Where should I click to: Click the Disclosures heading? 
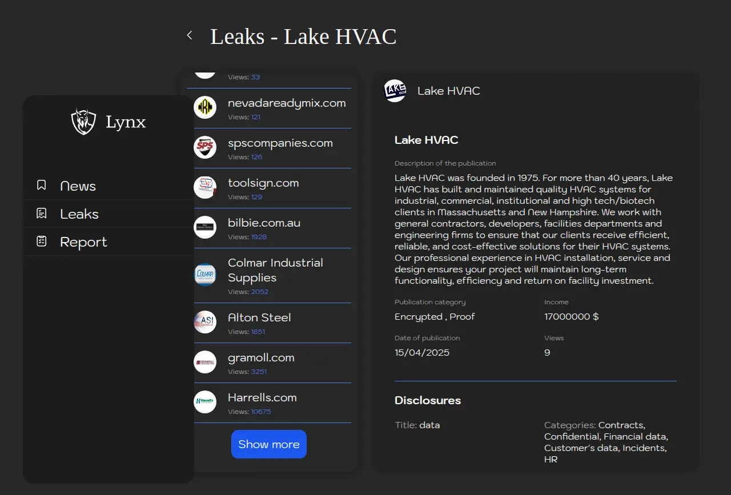coord(428,400)
